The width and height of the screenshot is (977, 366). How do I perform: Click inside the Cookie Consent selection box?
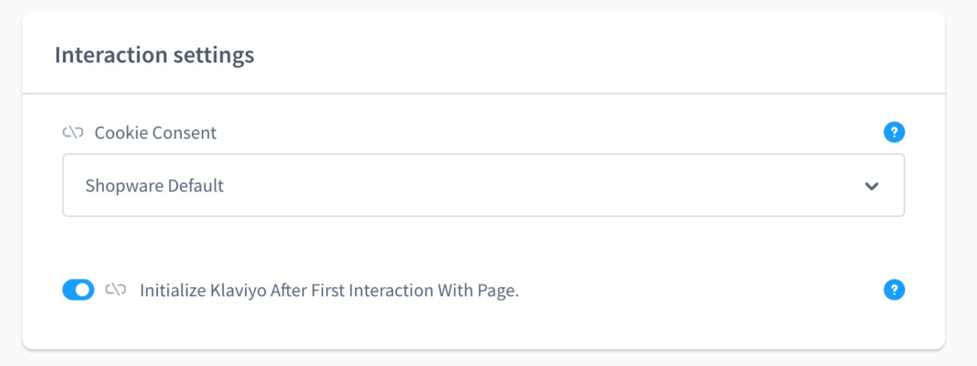point(484,186)
